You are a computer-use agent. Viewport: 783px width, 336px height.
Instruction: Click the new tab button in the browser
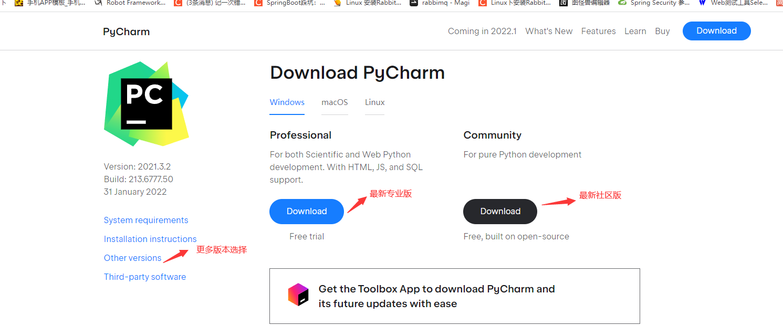click(780, 4)
